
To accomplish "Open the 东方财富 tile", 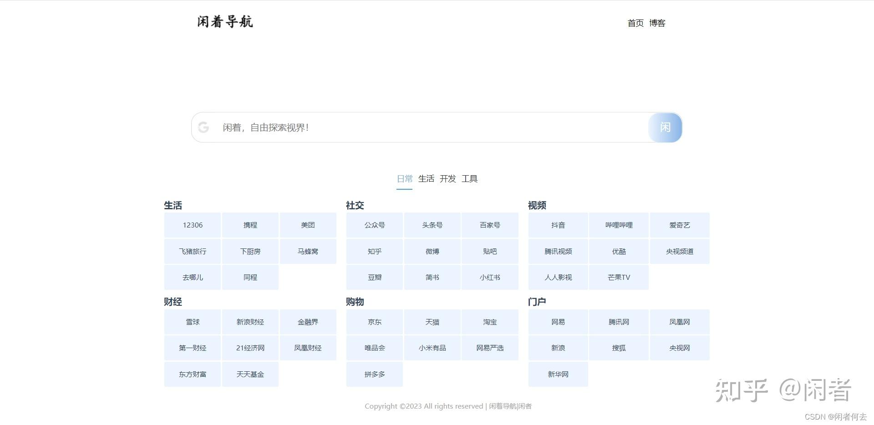I will coord(193,374).
